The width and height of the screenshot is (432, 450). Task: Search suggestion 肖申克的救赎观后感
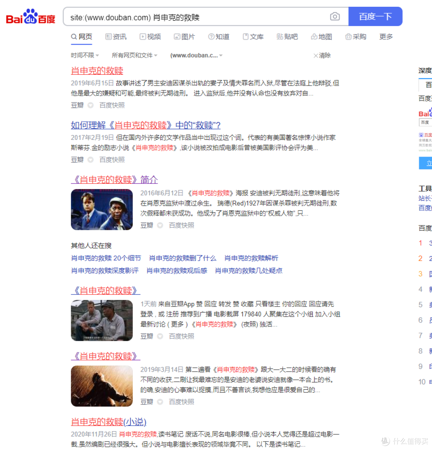pos(177,271)
